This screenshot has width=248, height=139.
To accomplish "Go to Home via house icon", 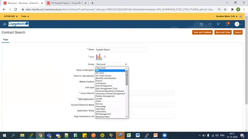I will tap(201, 24).
